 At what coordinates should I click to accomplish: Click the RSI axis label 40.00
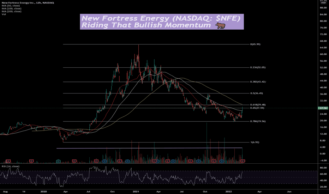point(323,180)
